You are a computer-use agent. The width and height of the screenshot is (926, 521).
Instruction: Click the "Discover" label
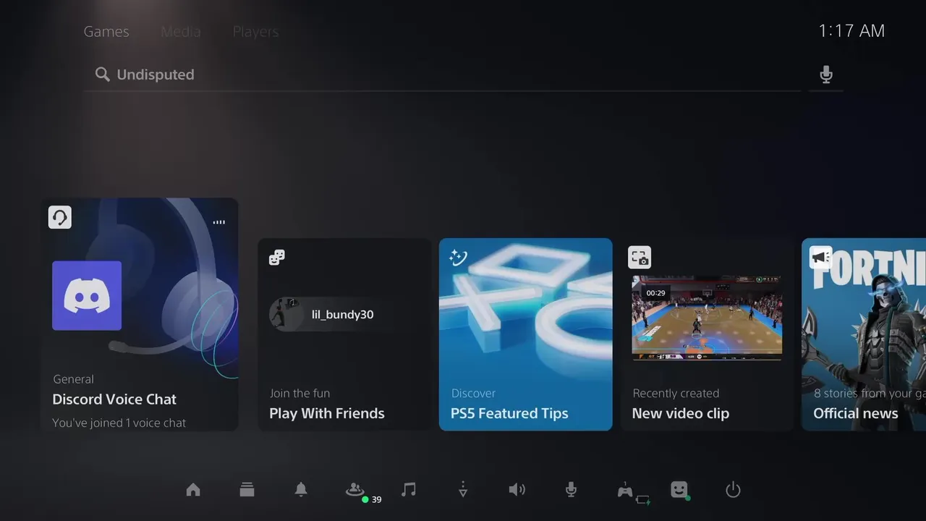[x=474, y=394]
